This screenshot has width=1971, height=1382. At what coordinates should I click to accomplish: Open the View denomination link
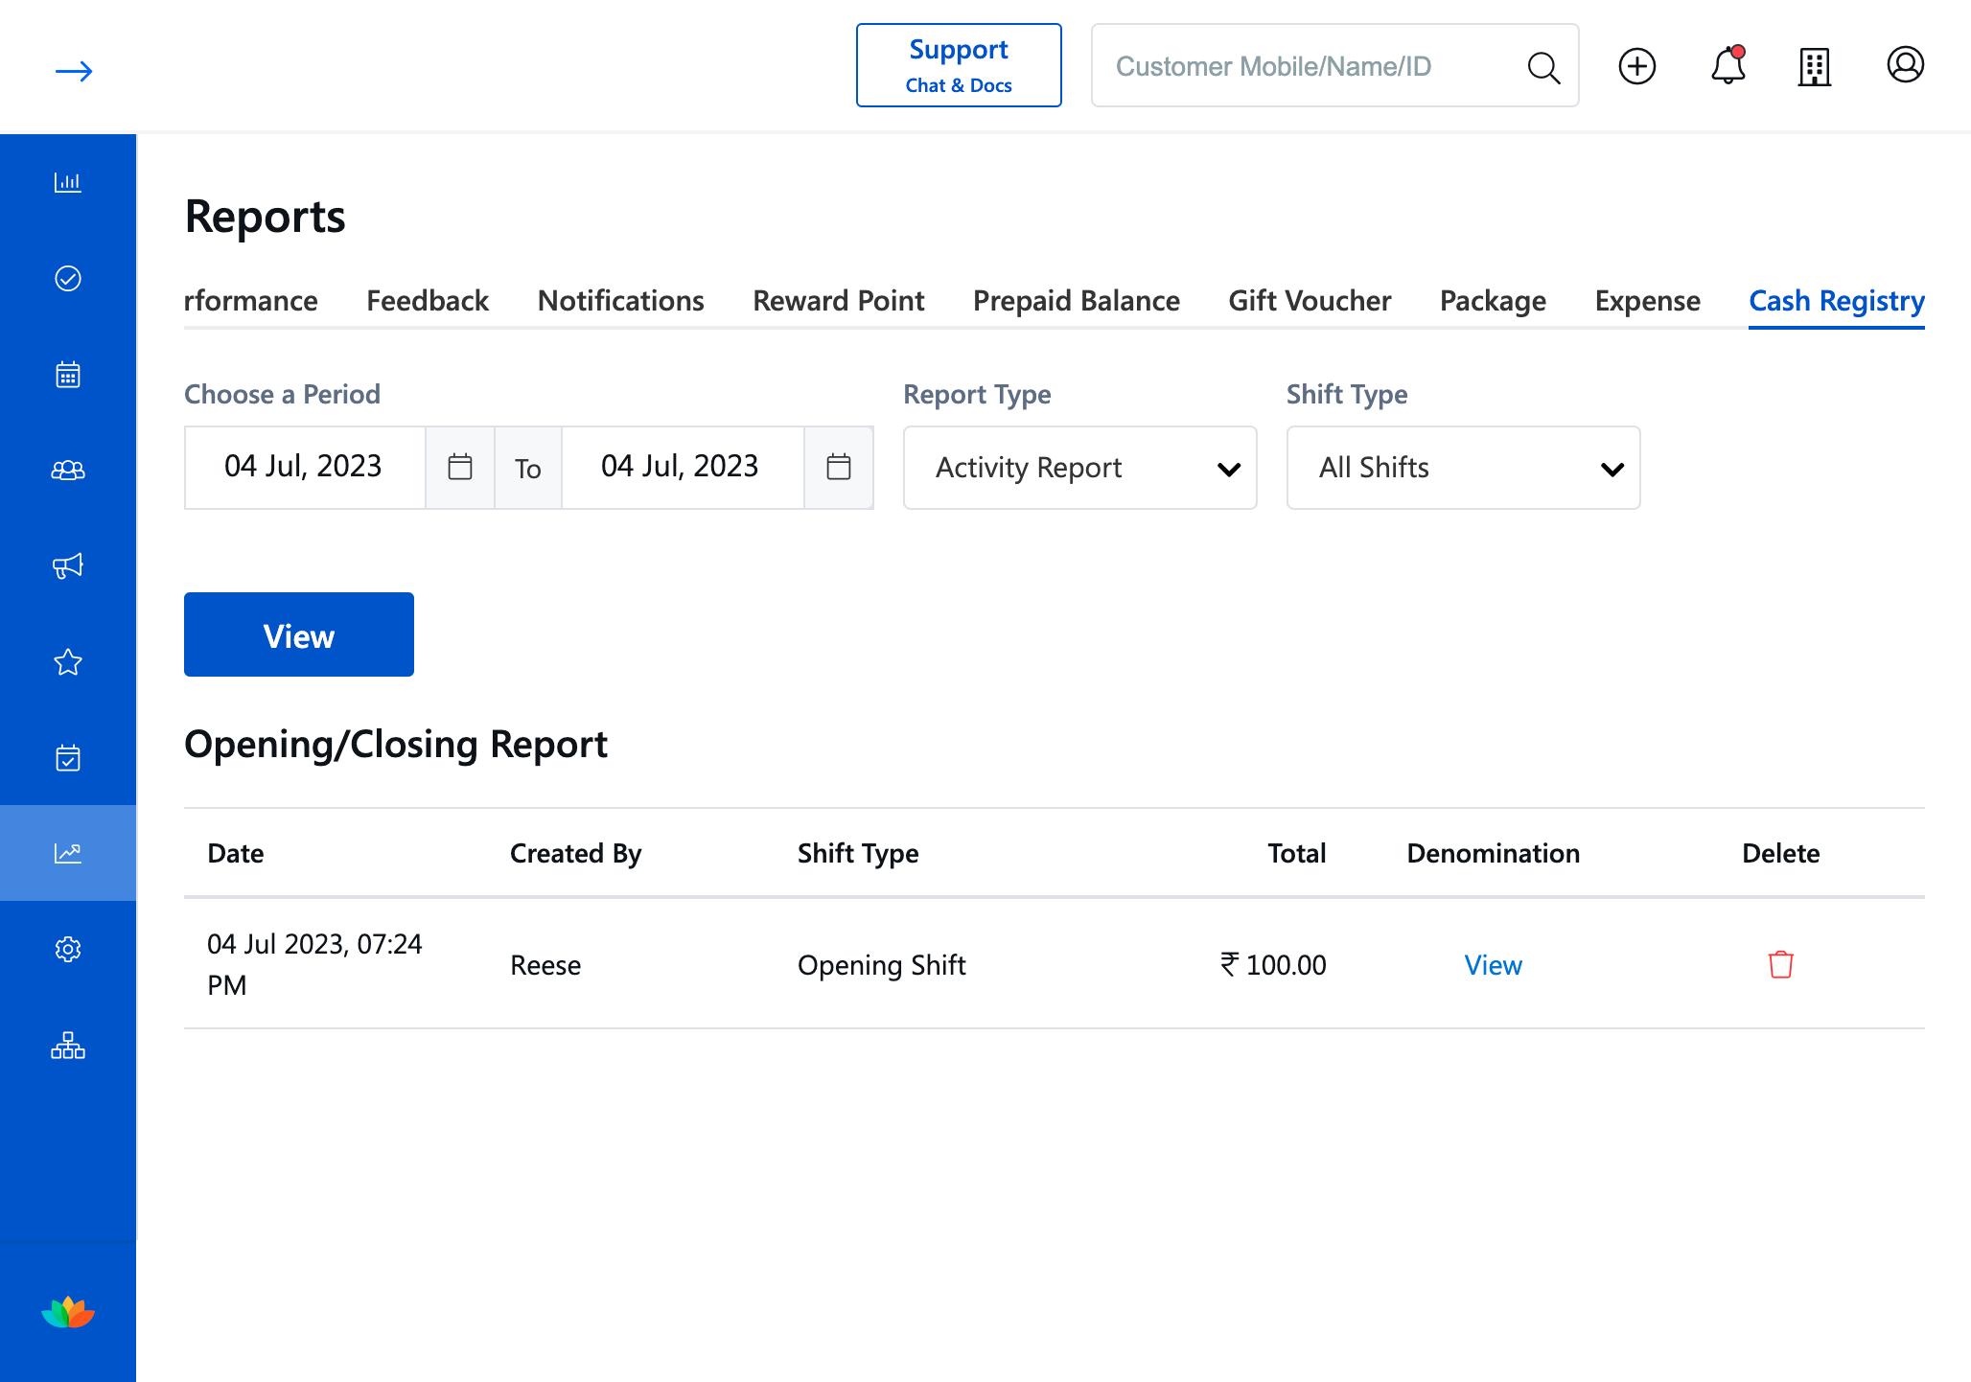click(1493, 965)
